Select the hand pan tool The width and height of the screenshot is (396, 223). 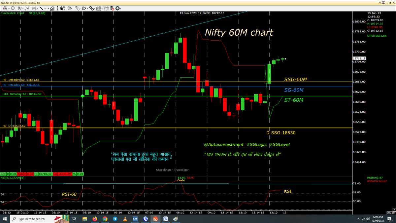click(x=84, y=8)
